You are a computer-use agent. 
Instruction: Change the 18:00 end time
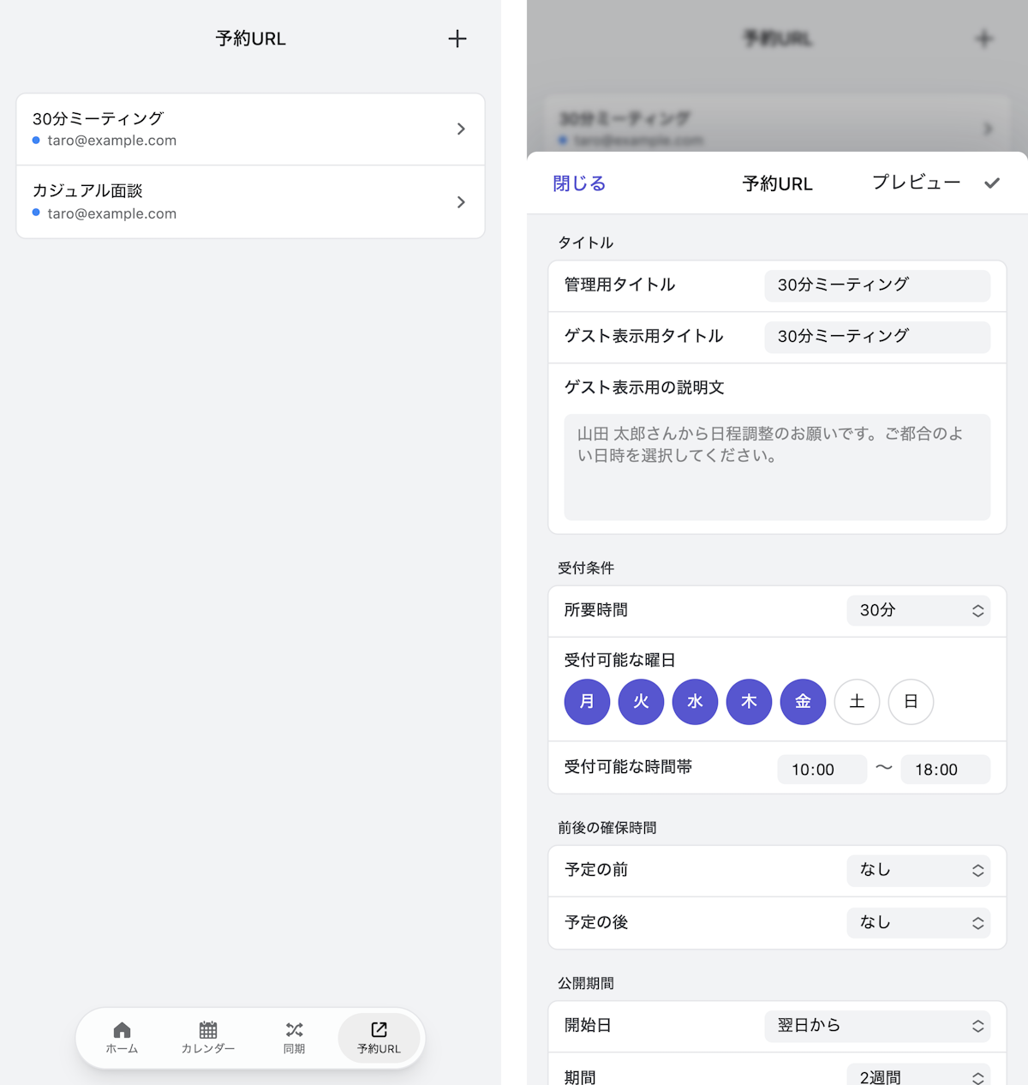[946, 770]
